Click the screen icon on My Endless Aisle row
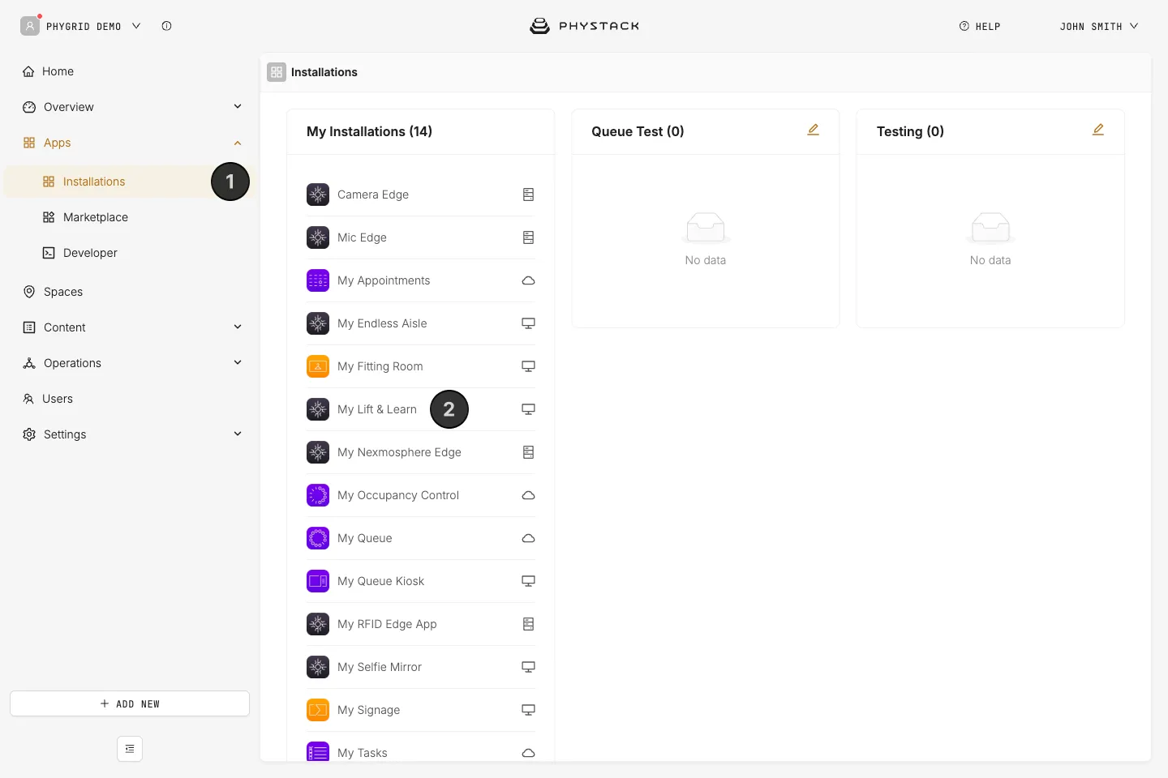The height and width of the screenshot is (778, 1168). (x=528, y=323)
